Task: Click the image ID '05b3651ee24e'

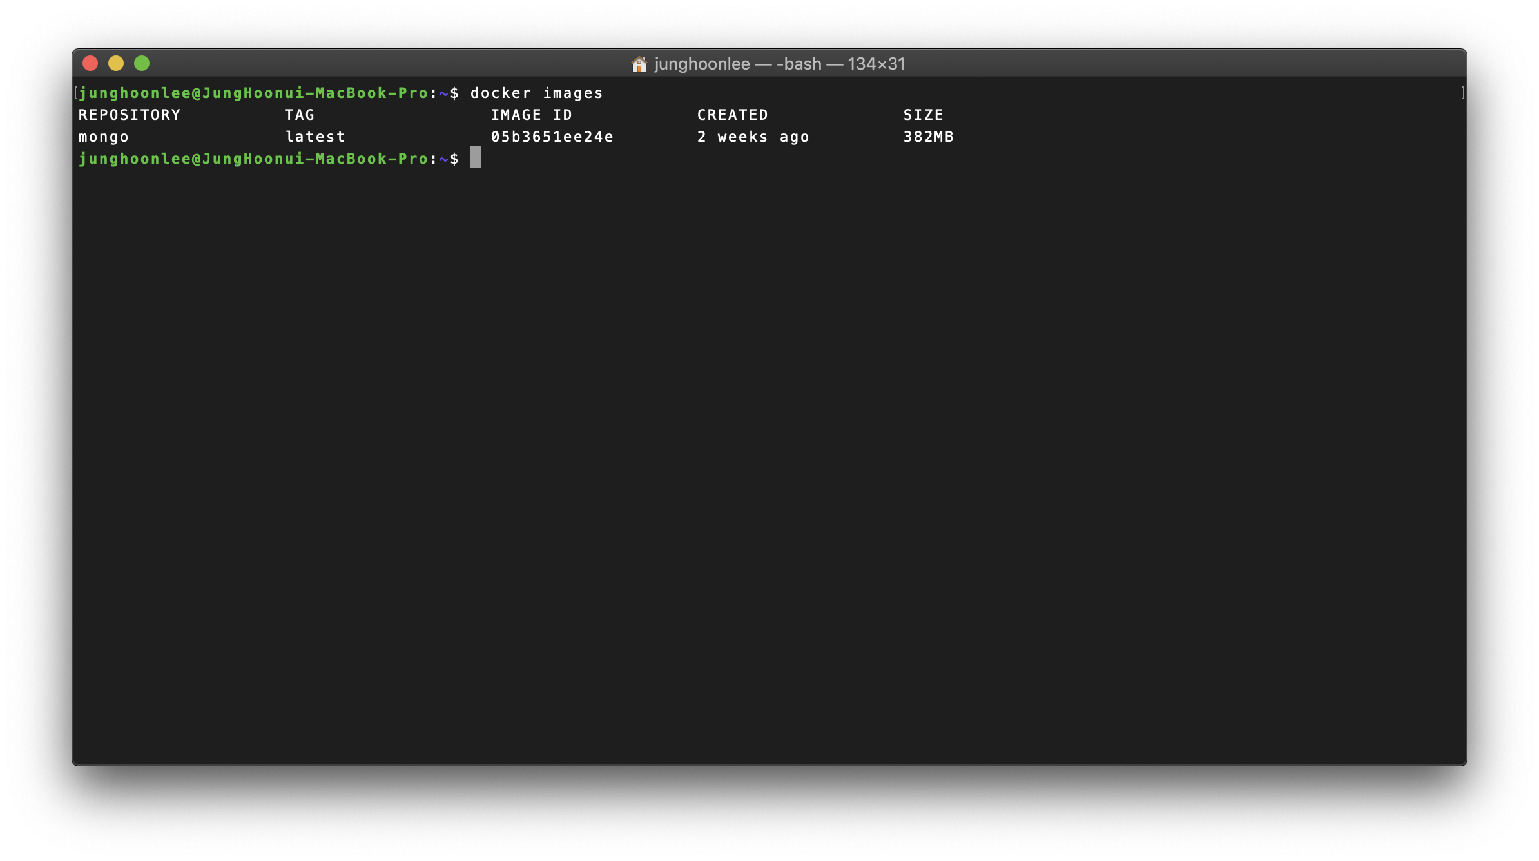Action: 552,137
